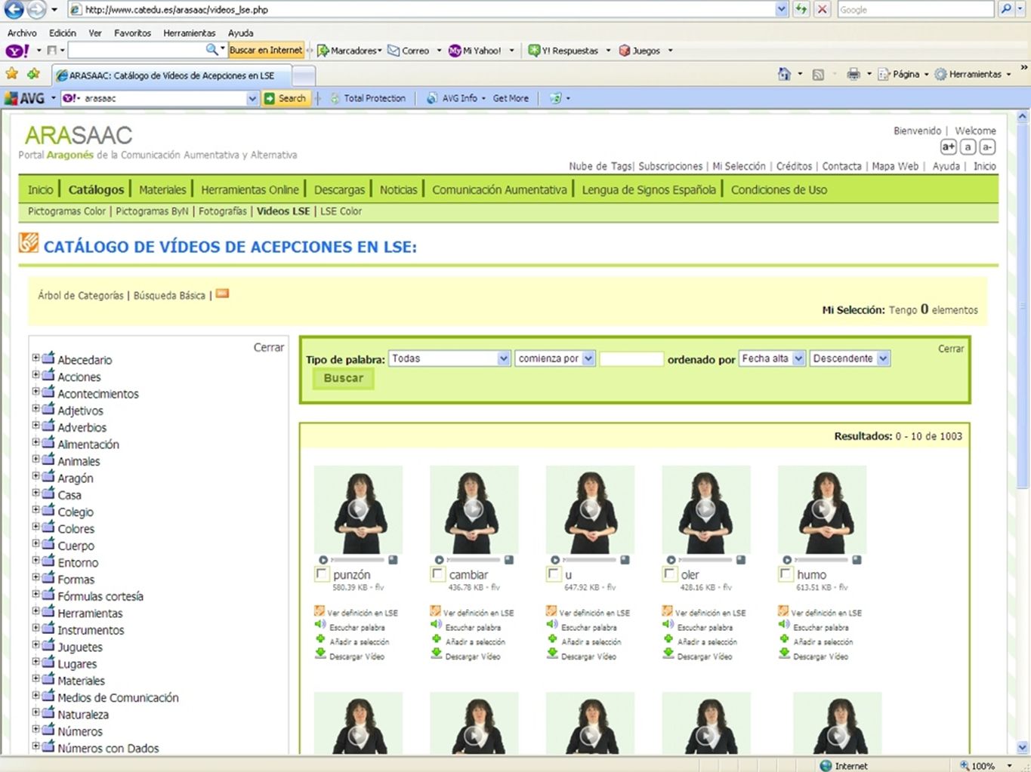Click the humo video progress bar
This screenshot has height=772, width=1031.
click(822, 560)
